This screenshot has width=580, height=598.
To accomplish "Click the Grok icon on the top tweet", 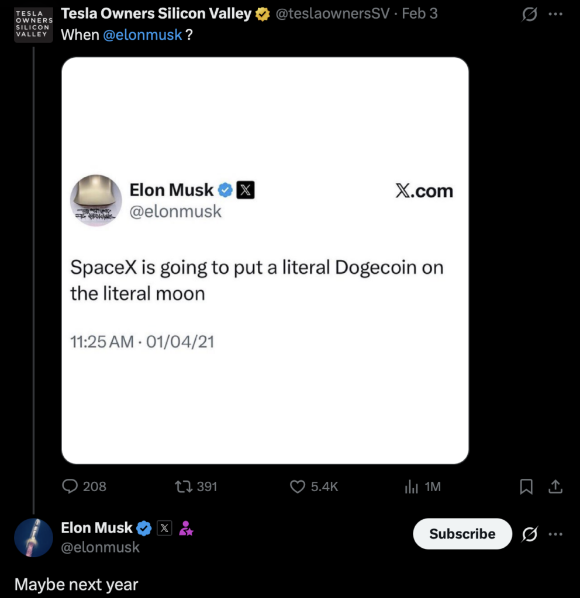I will click(x=529, y=14).
